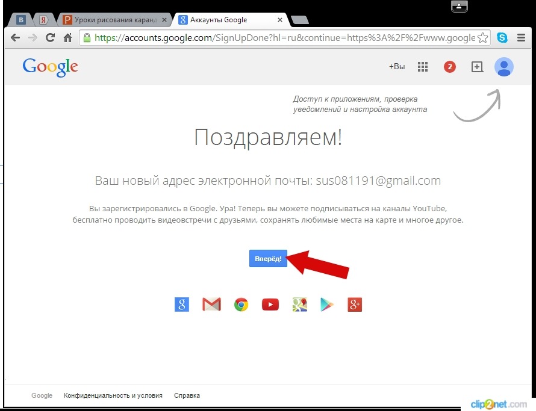Click the blue Вперёд! button
Viewport: 536px width, 411px height.
pos(268,258)
